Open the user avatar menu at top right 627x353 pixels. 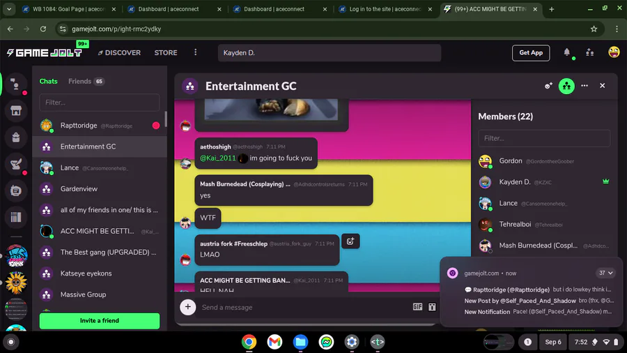pos(614,52)
